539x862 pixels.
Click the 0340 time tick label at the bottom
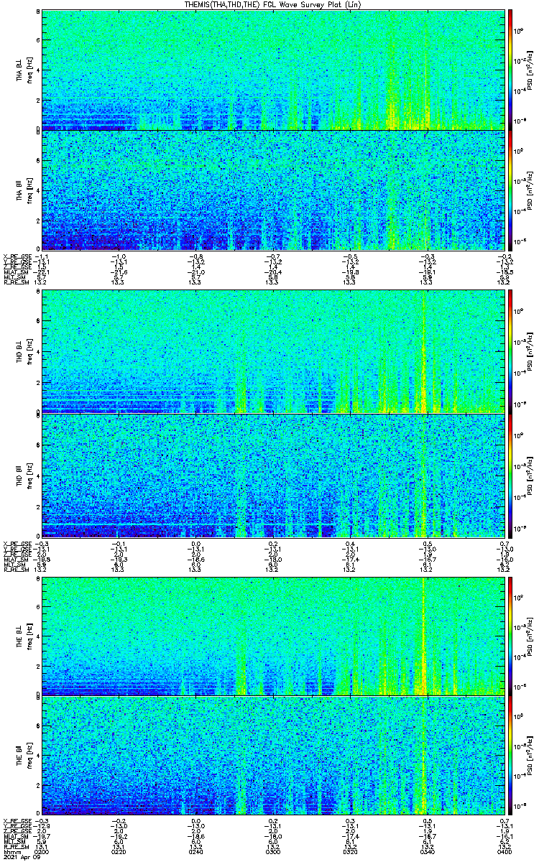pyautogui.click(x=428, y=852)
